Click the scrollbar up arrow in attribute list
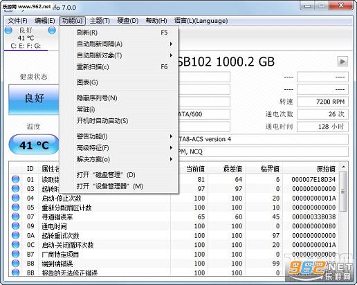The image size is (357, 285). [x=344, y=167]
